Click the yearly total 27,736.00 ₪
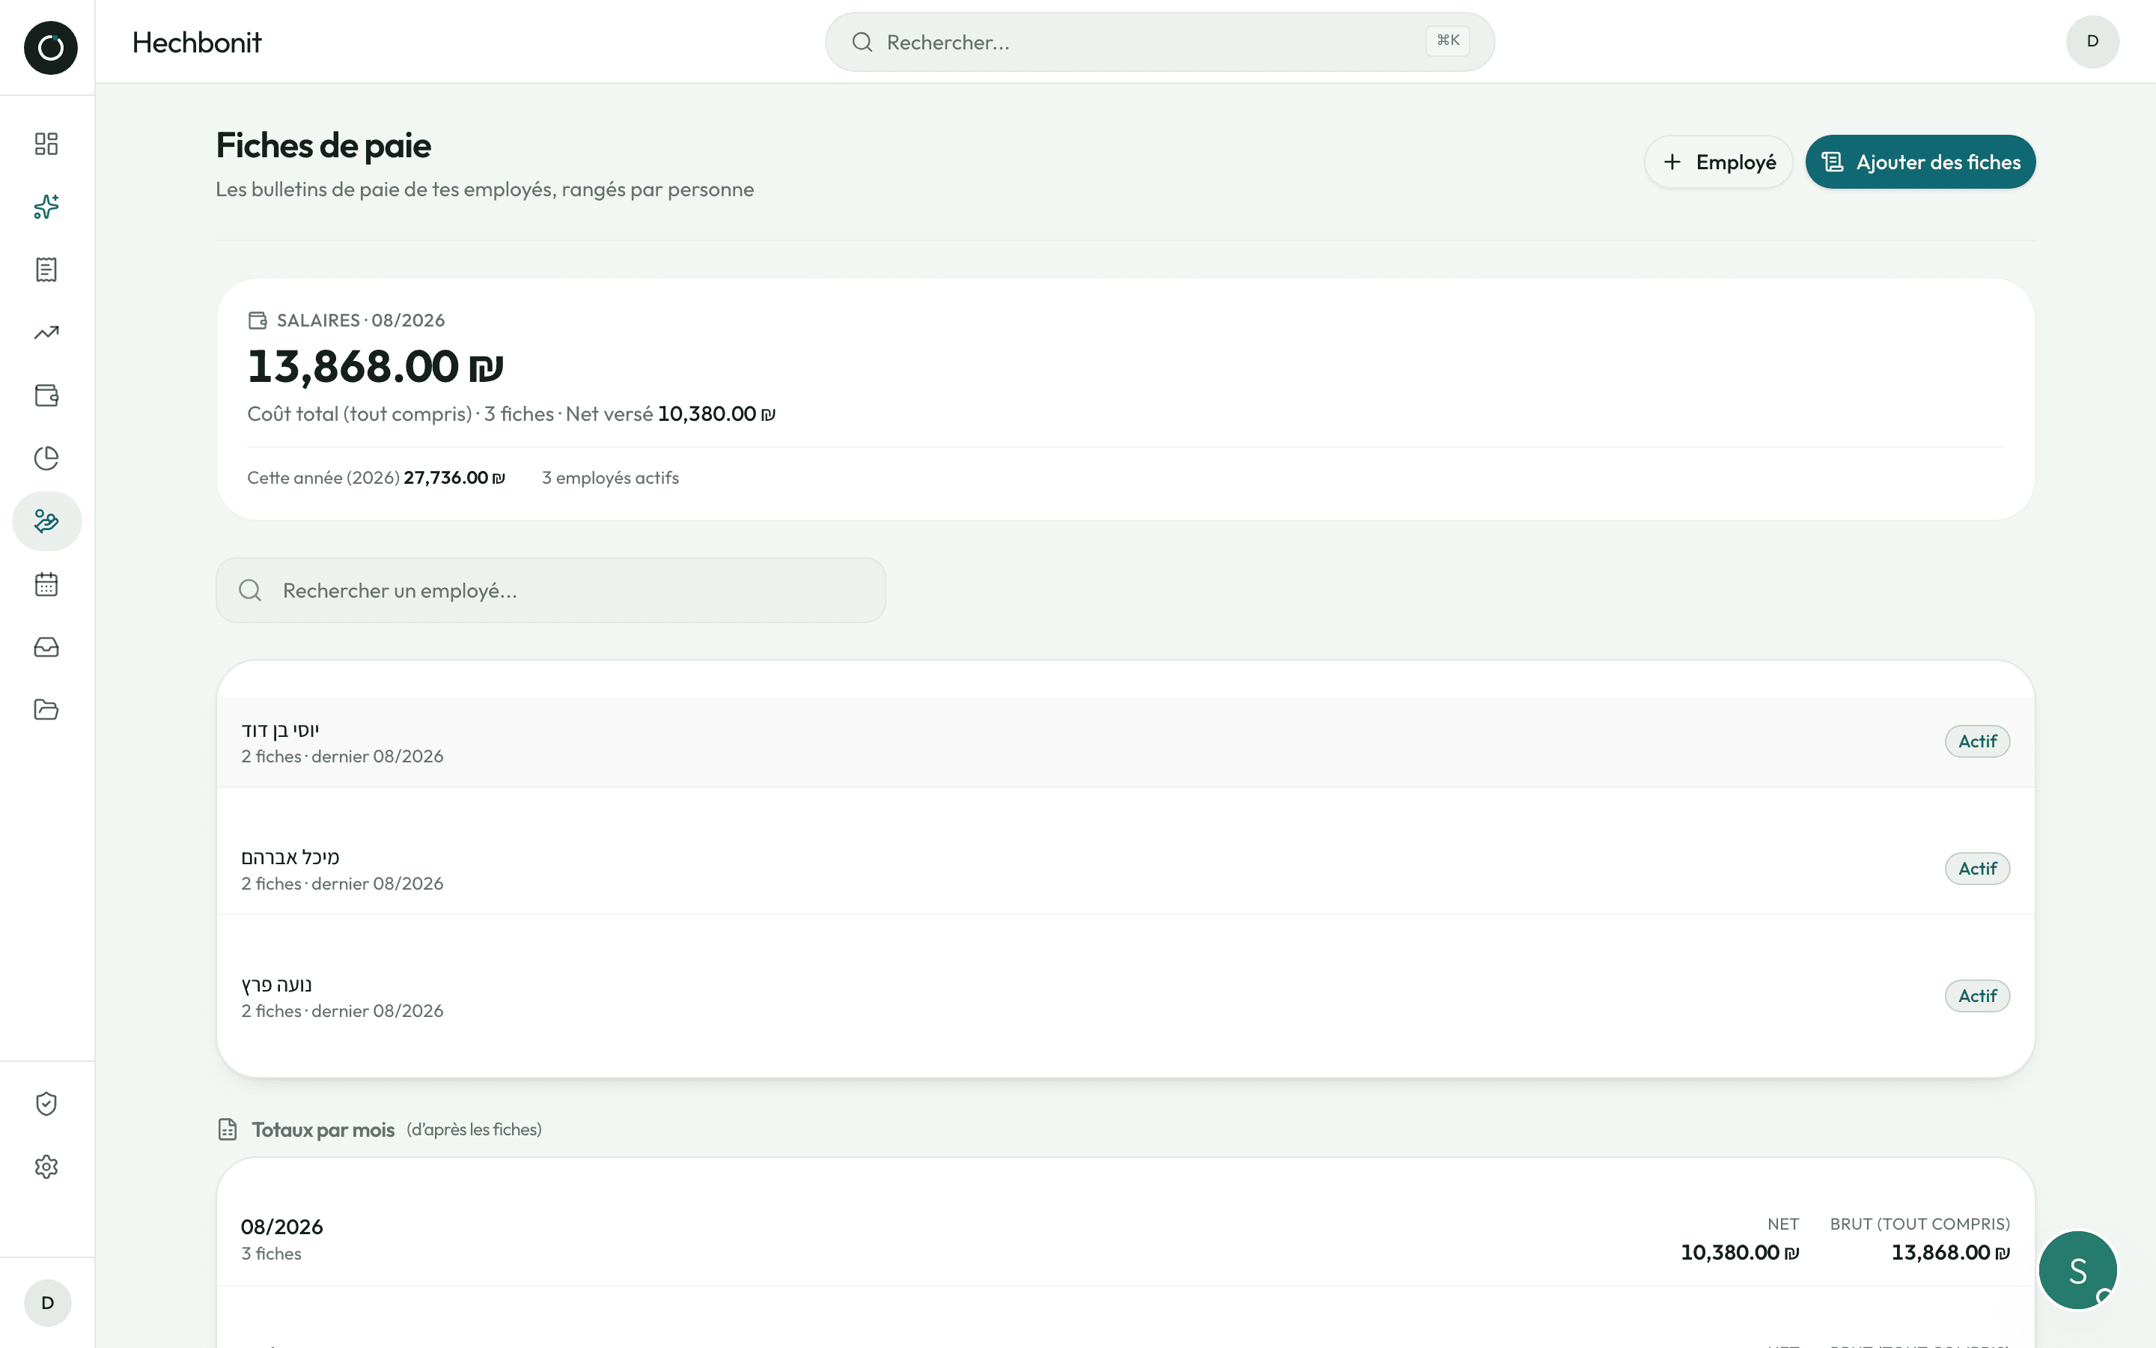The image size is (2156, 1348). (x=454, y=478)
